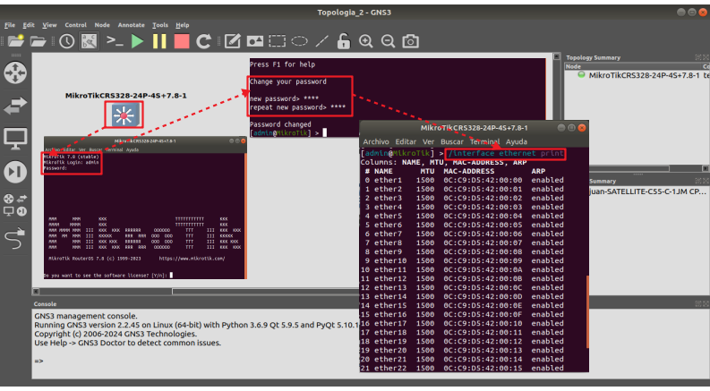Detach the Topology Summary panel float icon
Screen dimensions: 710x391
coord(698,57)
